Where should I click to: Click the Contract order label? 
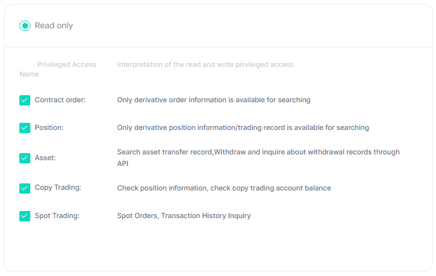coord(60,100)
